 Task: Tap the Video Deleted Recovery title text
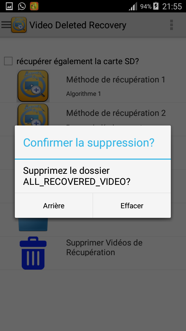click(78, 25)
